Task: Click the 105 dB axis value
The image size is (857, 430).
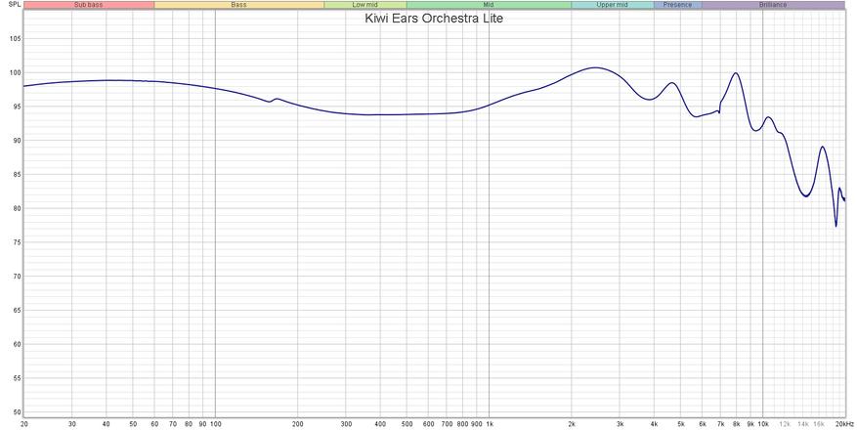Action: [15, 39]
